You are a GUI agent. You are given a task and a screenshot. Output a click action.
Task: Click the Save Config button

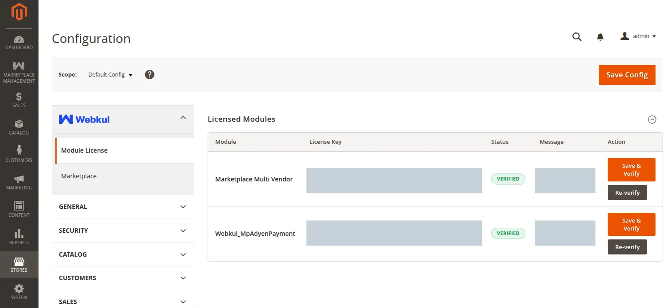point(627,75)
